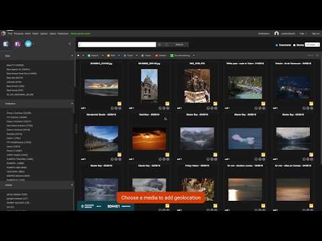The height and width of the screenshot is (241, 322).
Task: Click the application logo in the menu bar
Action: coord(3,33)
